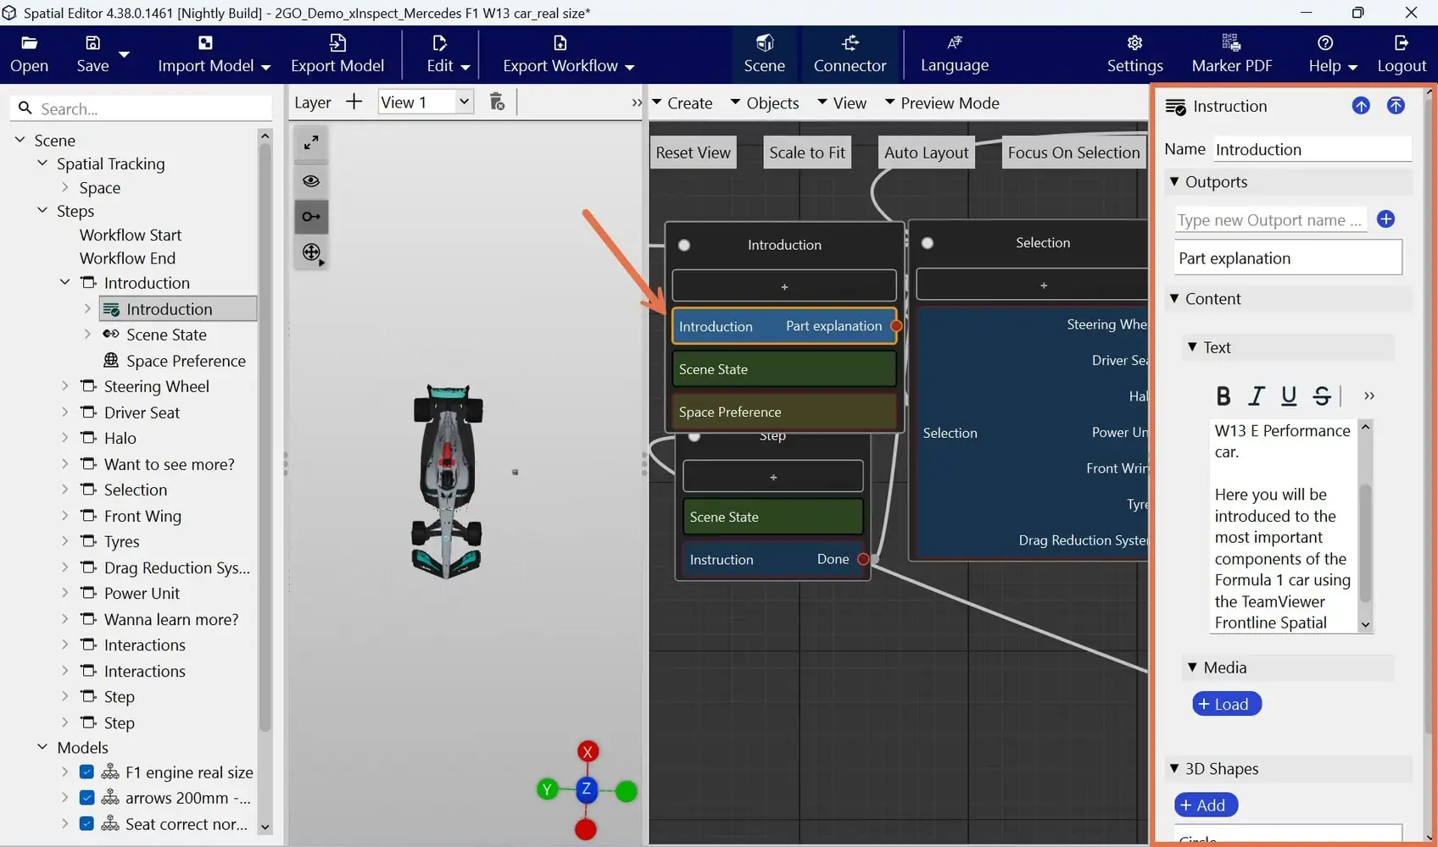Select the Scene State row in Introduction node
Viewport: 1438px width, 847px height.
[x=784, y=369]
